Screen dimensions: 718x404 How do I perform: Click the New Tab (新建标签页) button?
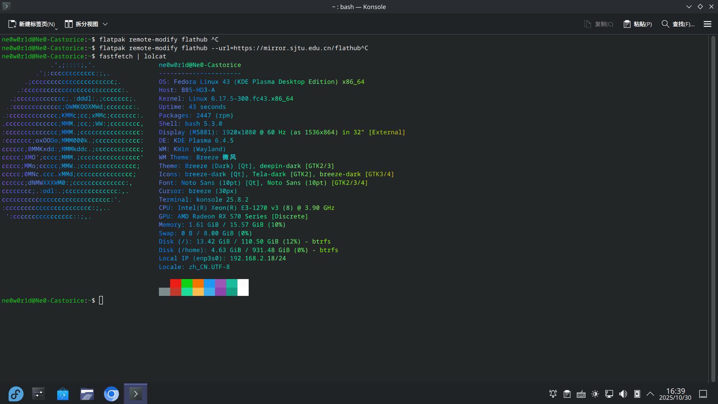pyautogui.click(x=31, y=24)
